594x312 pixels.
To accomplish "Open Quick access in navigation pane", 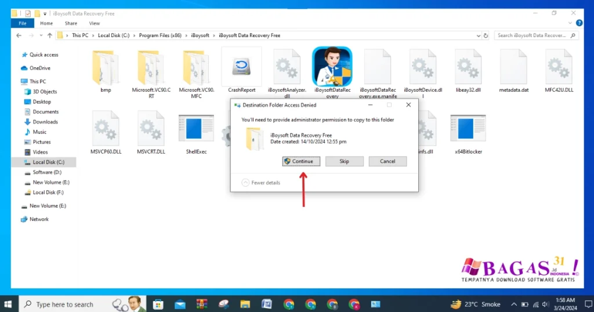I will point(40,55).
